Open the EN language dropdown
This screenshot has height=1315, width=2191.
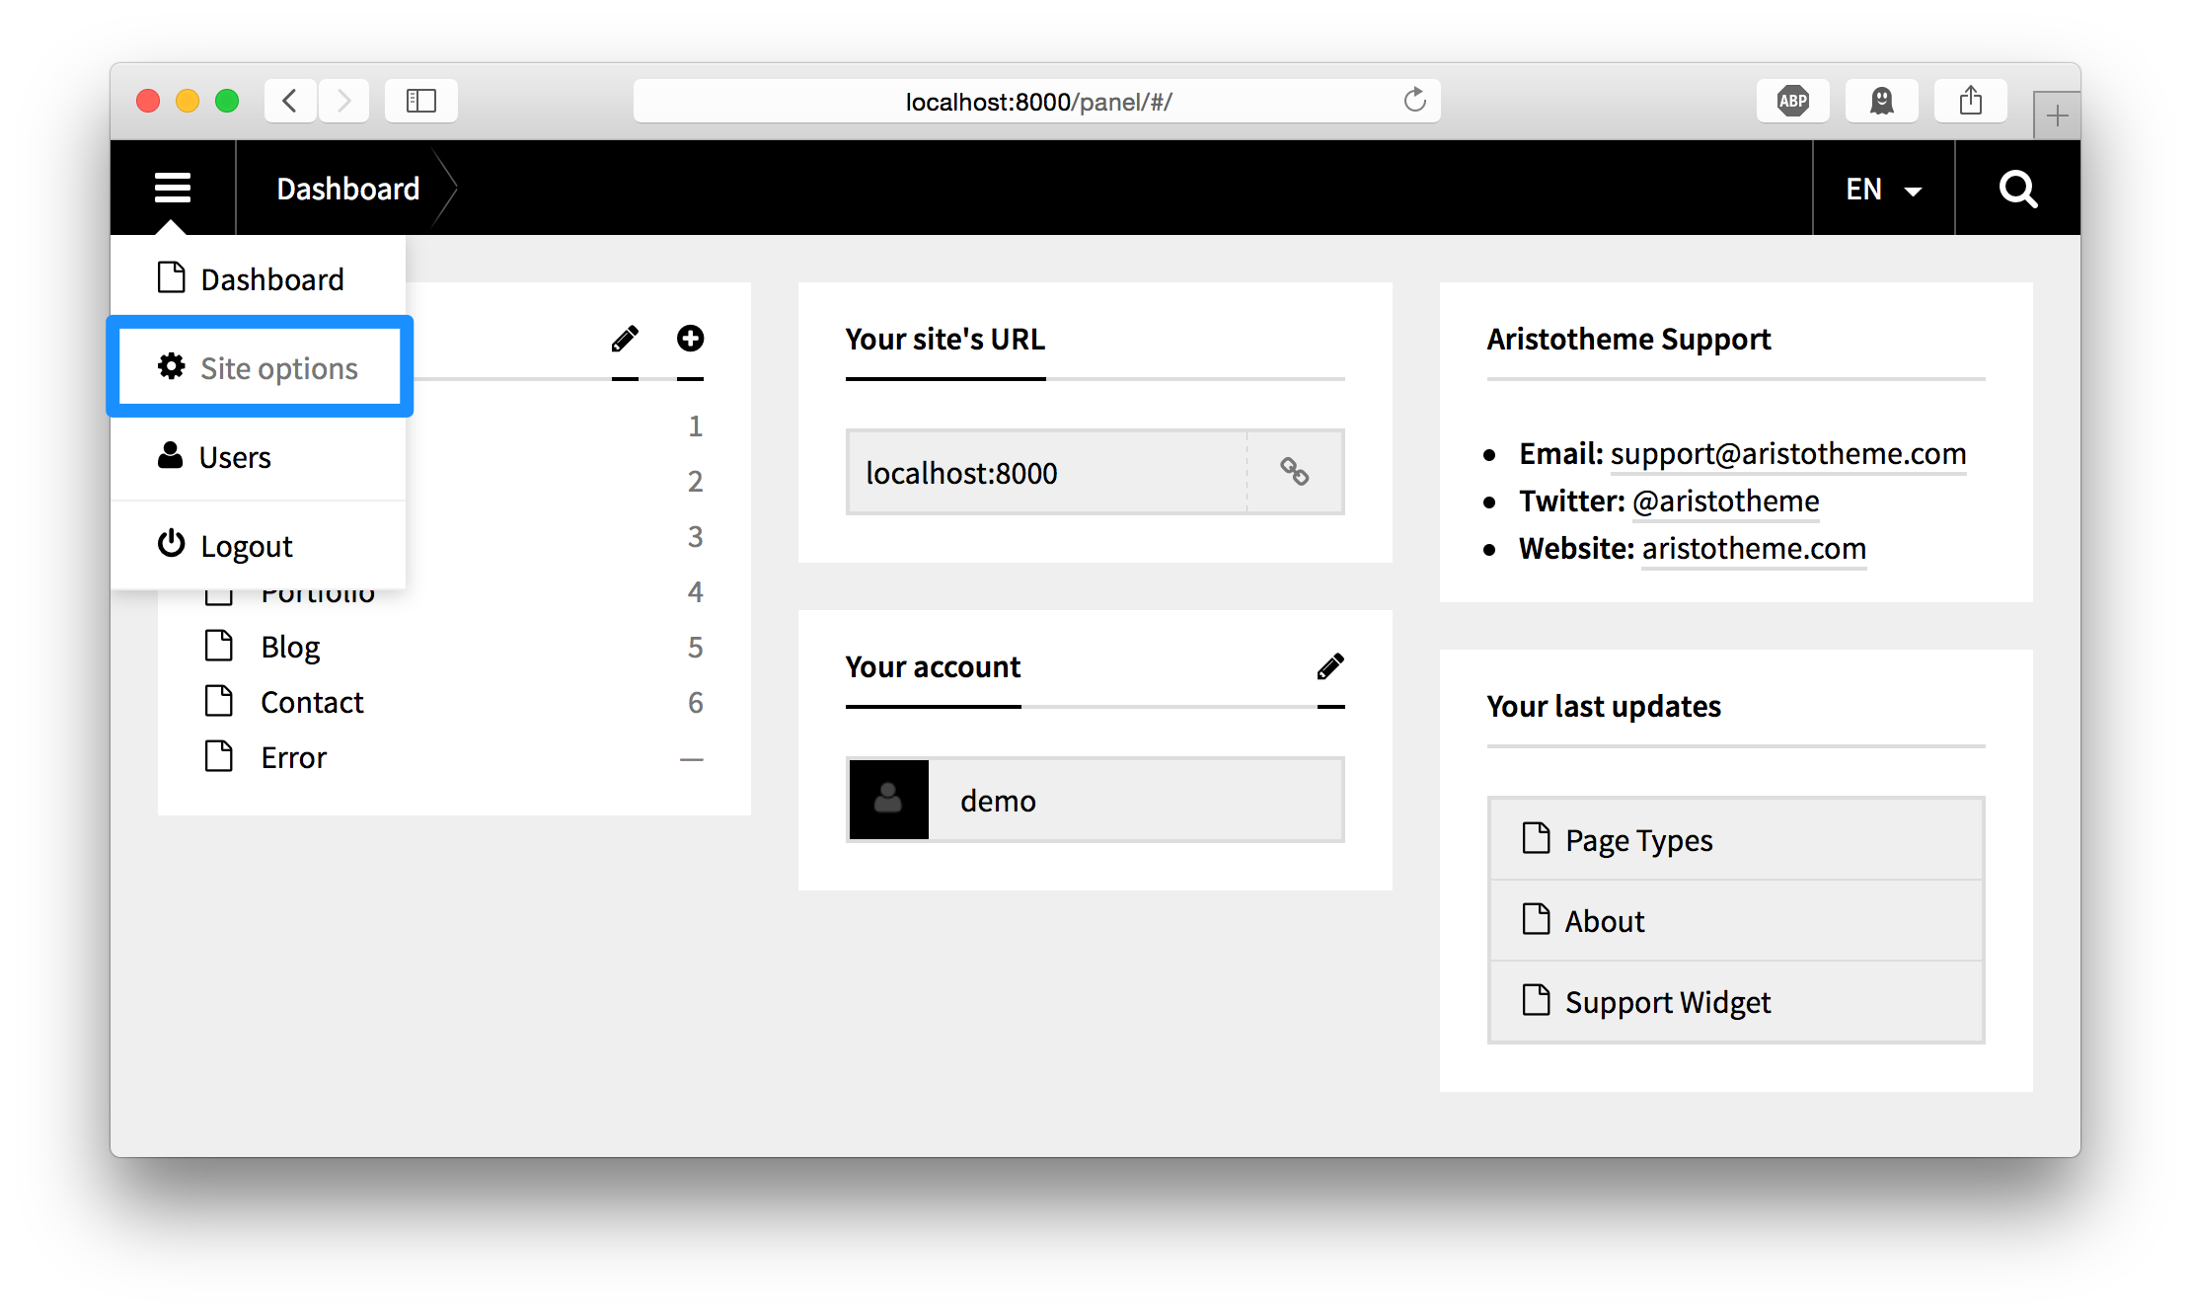[x=1880, y=188]
